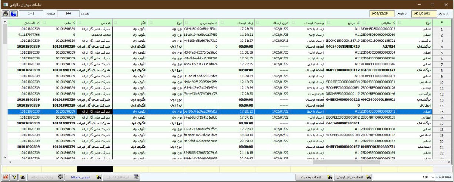Click the red power icon at bottom-left
The height and width of the screenshot is (182, 454).
5,177
